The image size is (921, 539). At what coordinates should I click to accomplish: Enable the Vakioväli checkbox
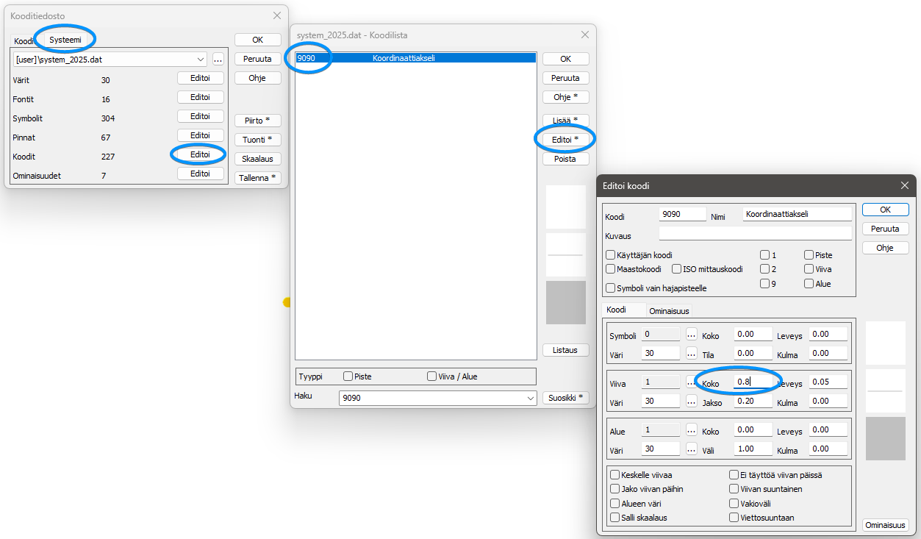pyautogui.click(x=734, y=504)
